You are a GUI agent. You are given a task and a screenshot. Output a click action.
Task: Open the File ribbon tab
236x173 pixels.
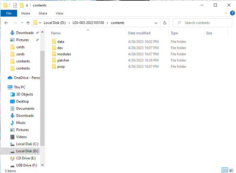[x=9, y=13]
